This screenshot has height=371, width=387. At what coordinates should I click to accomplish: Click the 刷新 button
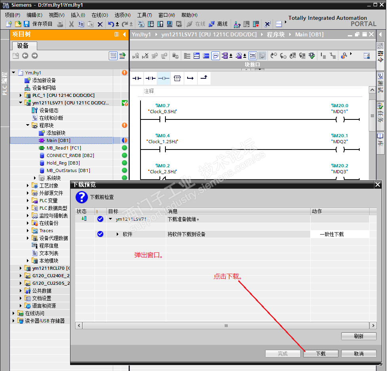click(359, 336)
